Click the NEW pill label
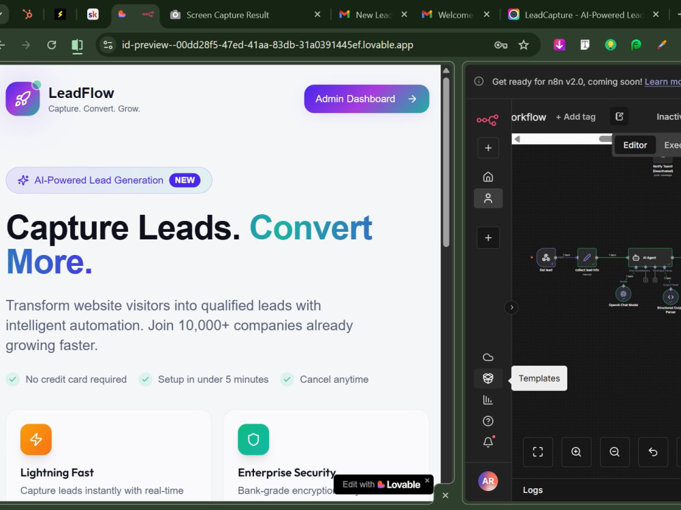Screen dimensions: 681x510 (x=185, y=180)
